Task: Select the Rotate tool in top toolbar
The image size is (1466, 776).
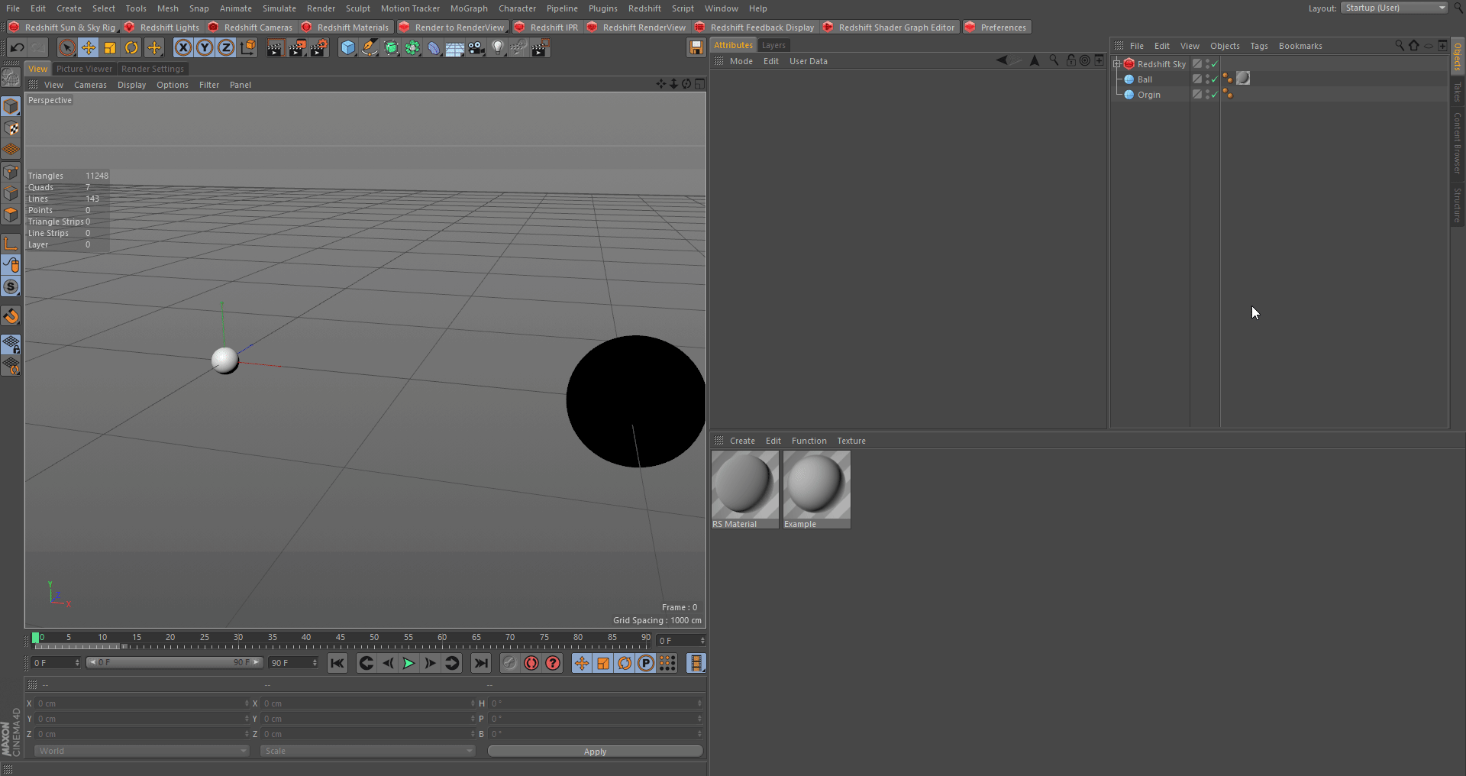Action: [x=131, y=48]
